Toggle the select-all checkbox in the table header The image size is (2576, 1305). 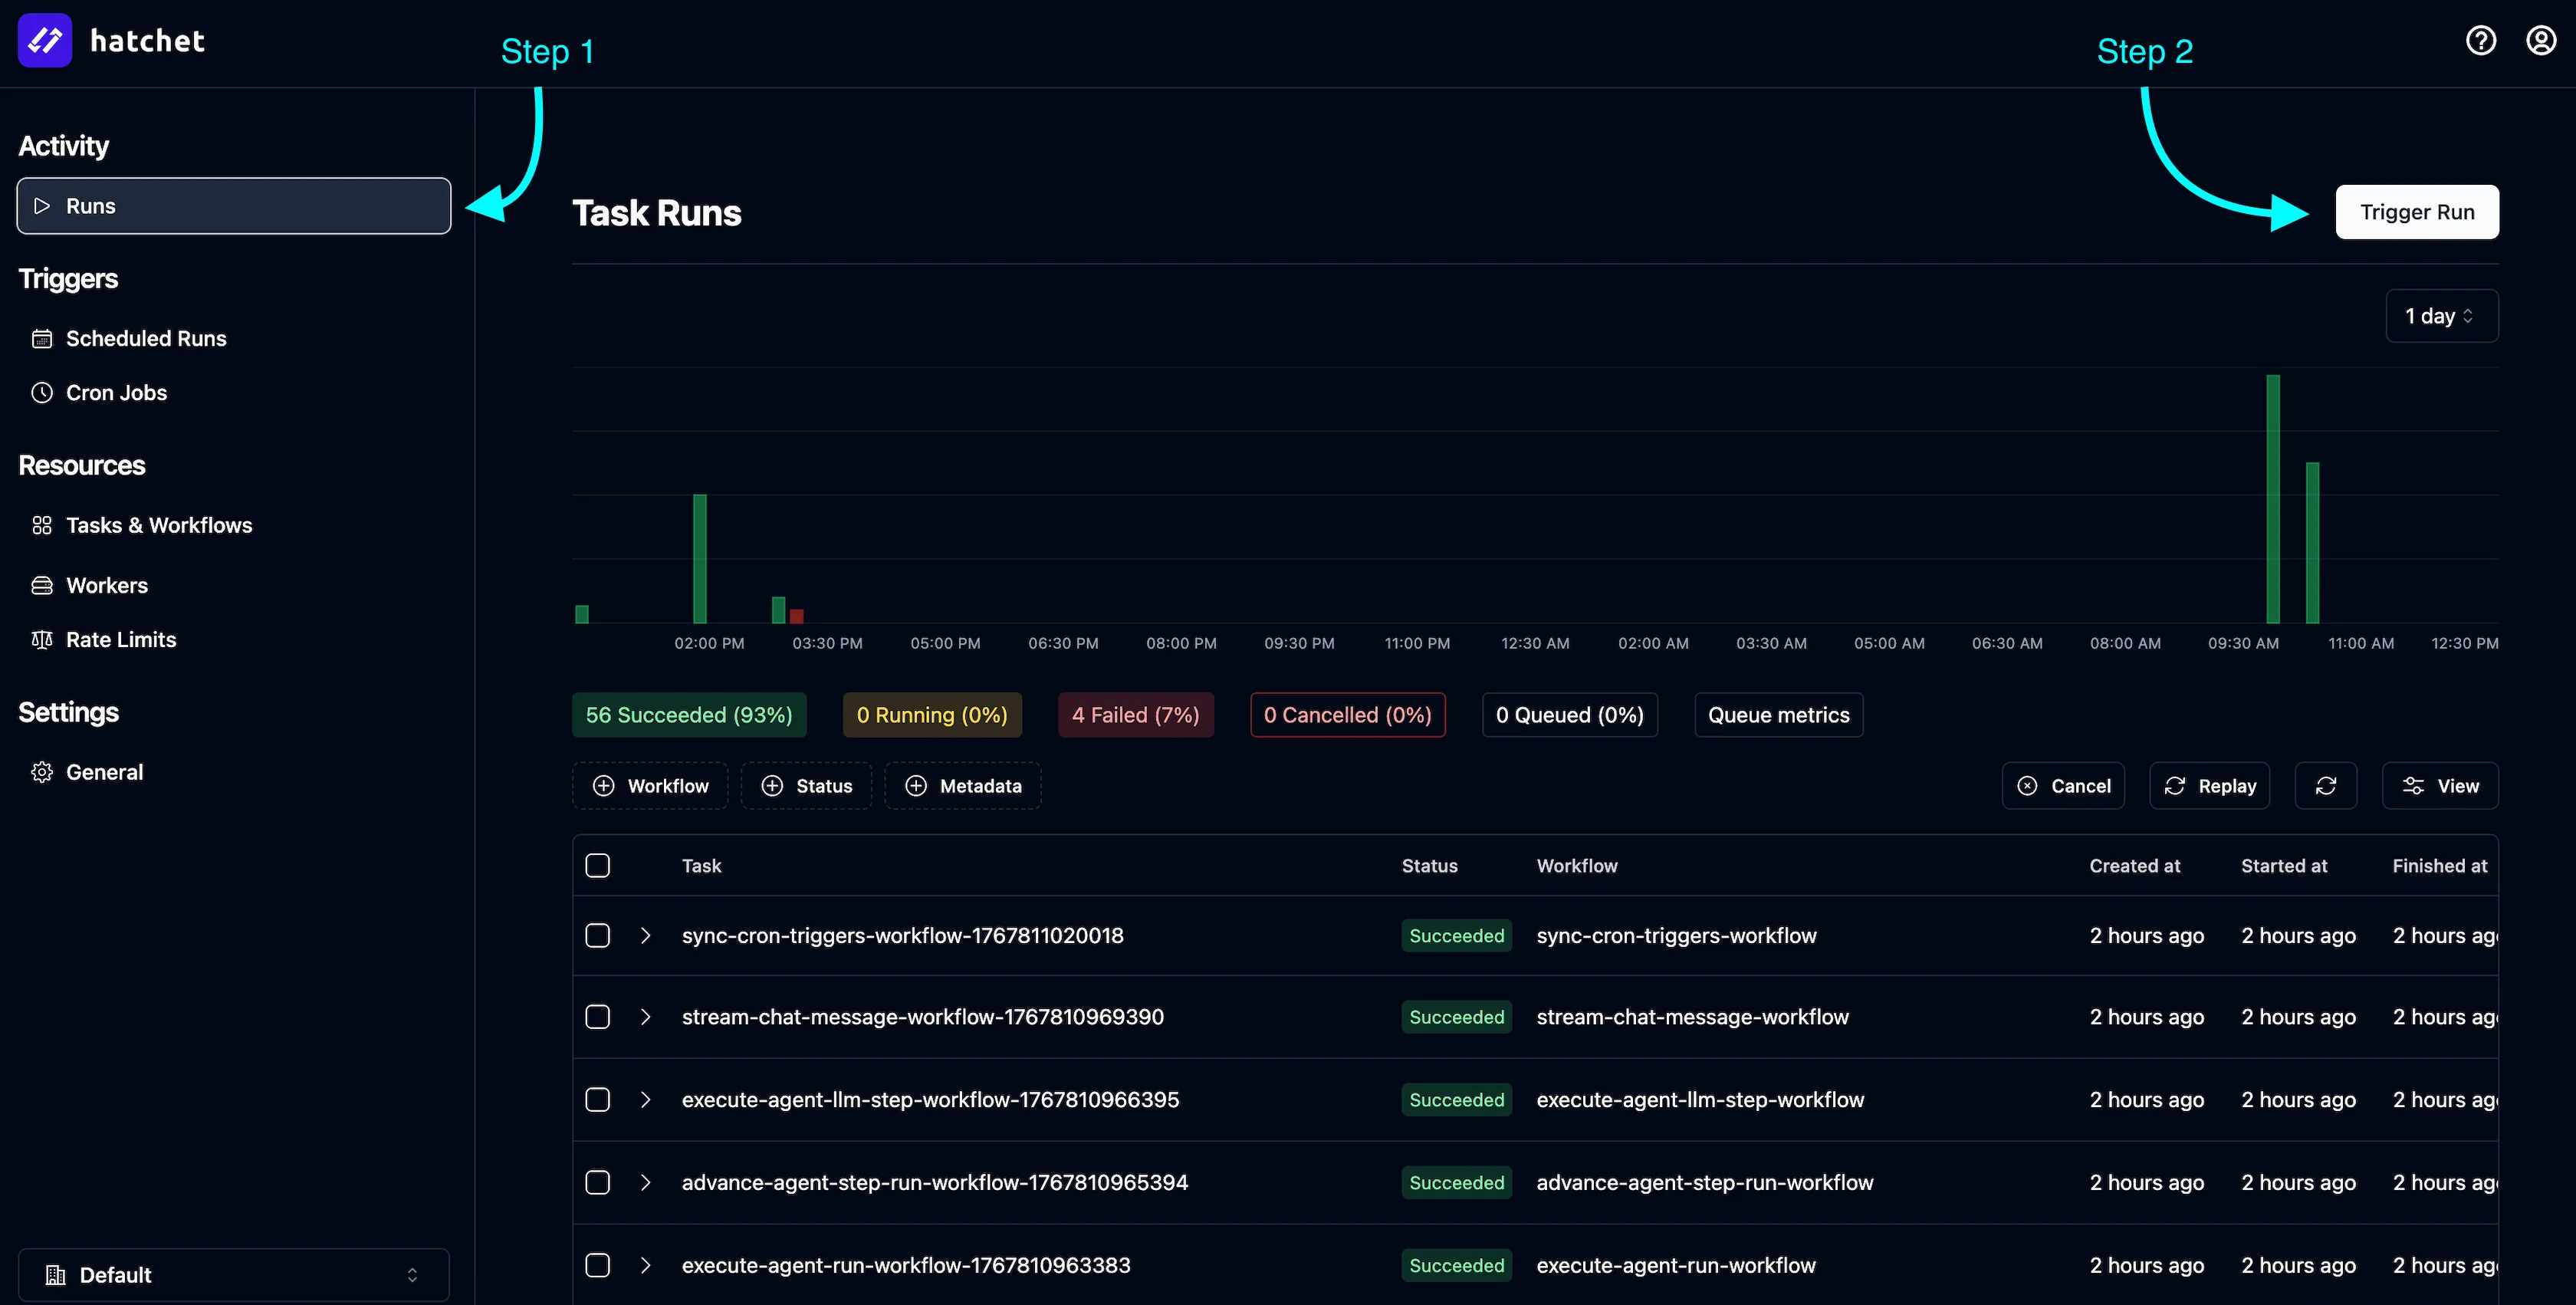pyautogui.click(x=598, y=865)
